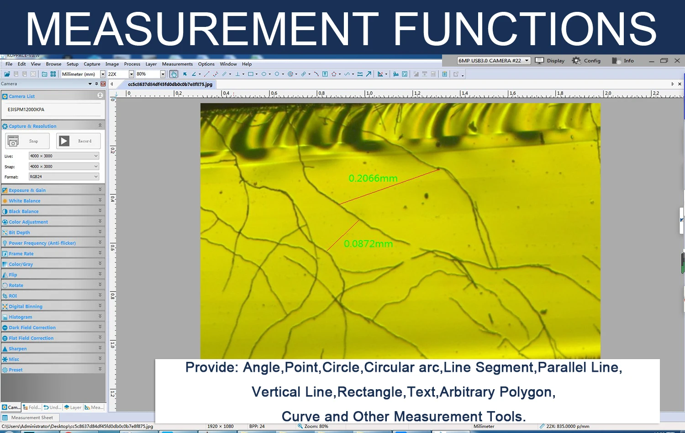Open the Options menu

[x=206, y=64]
